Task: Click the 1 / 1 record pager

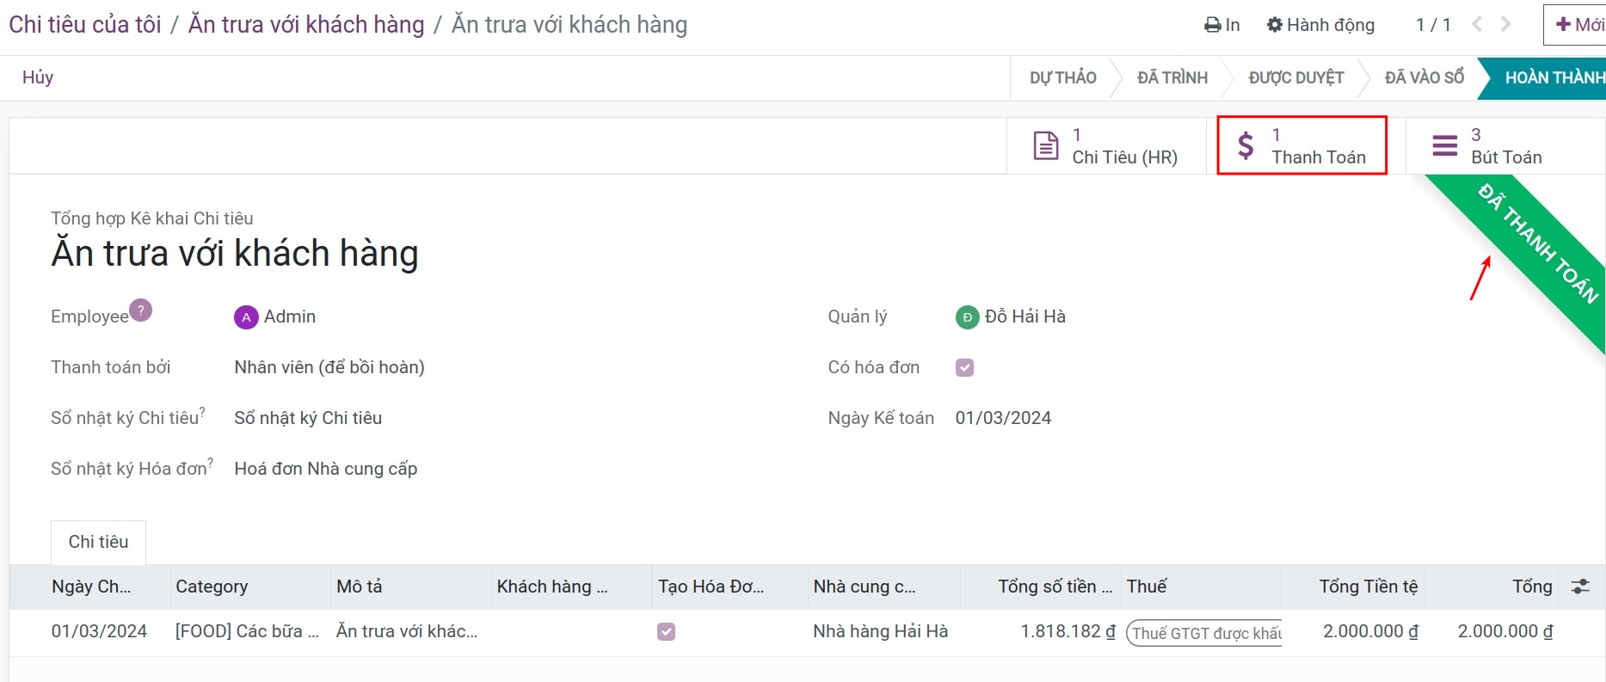Action: (x=1433, y=25)
